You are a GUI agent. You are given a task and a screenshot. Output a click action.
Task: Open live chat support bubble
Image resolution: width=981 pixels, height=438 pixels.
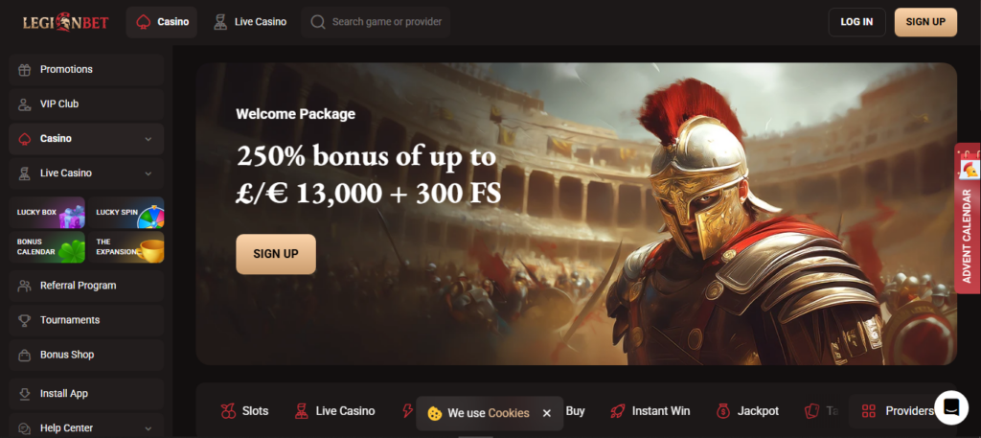[x=951, y=407]
